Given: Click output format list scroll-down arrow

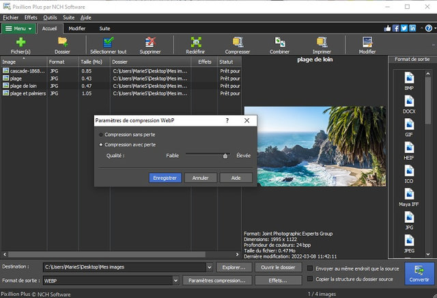Looking at the screenshot, I should click(x=428, y=254).
